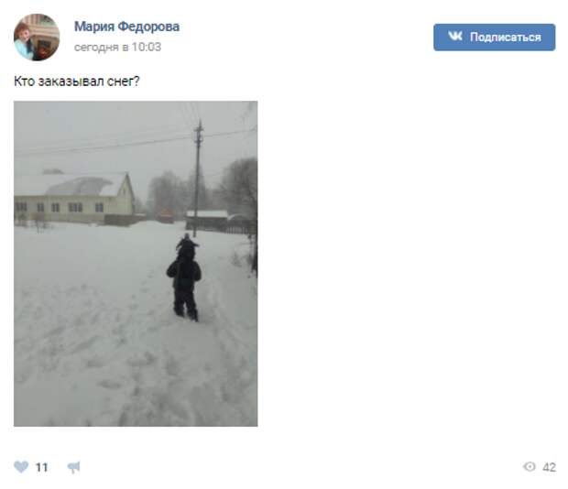Click the Подписаться text label
568x489 pixels.
click(506, 38)
